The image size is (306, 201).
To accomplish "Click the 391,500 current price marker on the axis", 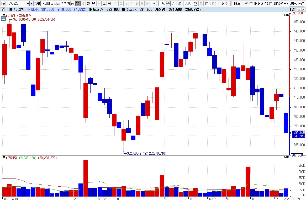I will (298, 134).
